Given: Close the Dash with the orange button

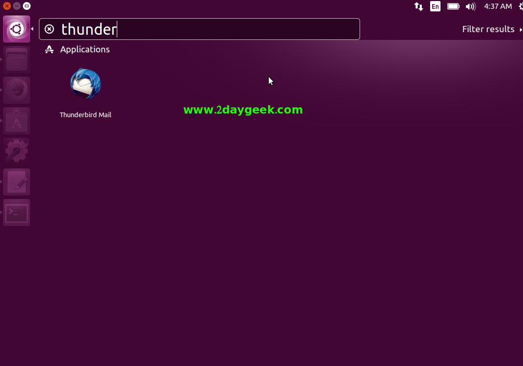Looking at the screenshot, I should 7,6.
